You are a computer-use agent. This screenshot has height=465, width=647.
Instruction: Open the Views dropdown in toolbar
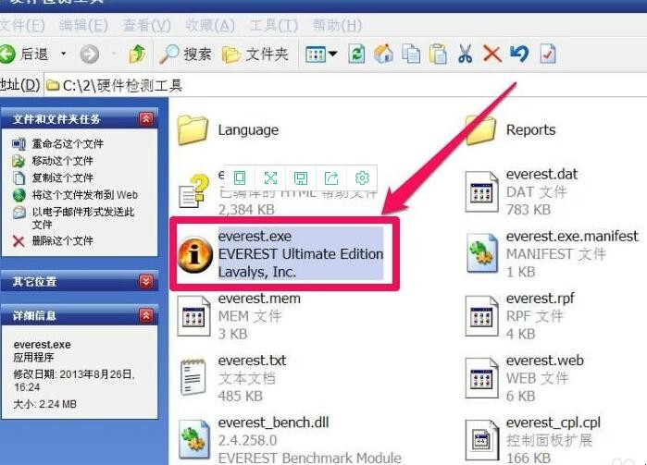coord(321,54)
